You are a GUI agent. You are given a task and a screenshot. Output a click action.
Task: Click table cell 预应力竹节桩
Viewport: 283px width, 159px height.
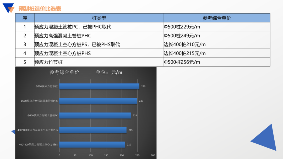[x=99, y=62]
